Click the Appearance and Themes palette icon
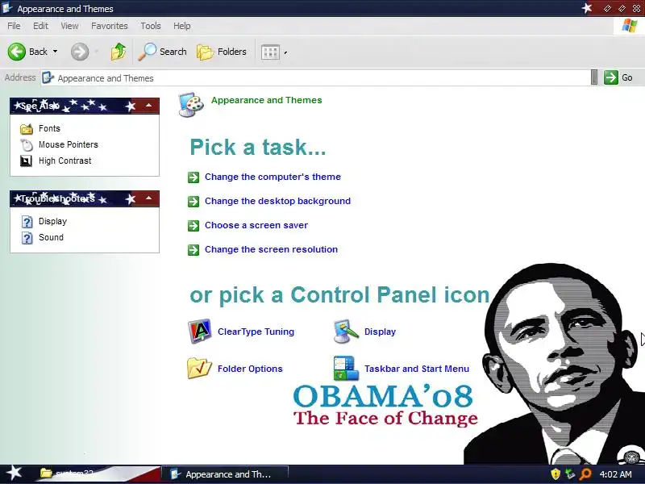 coord(191,105)
